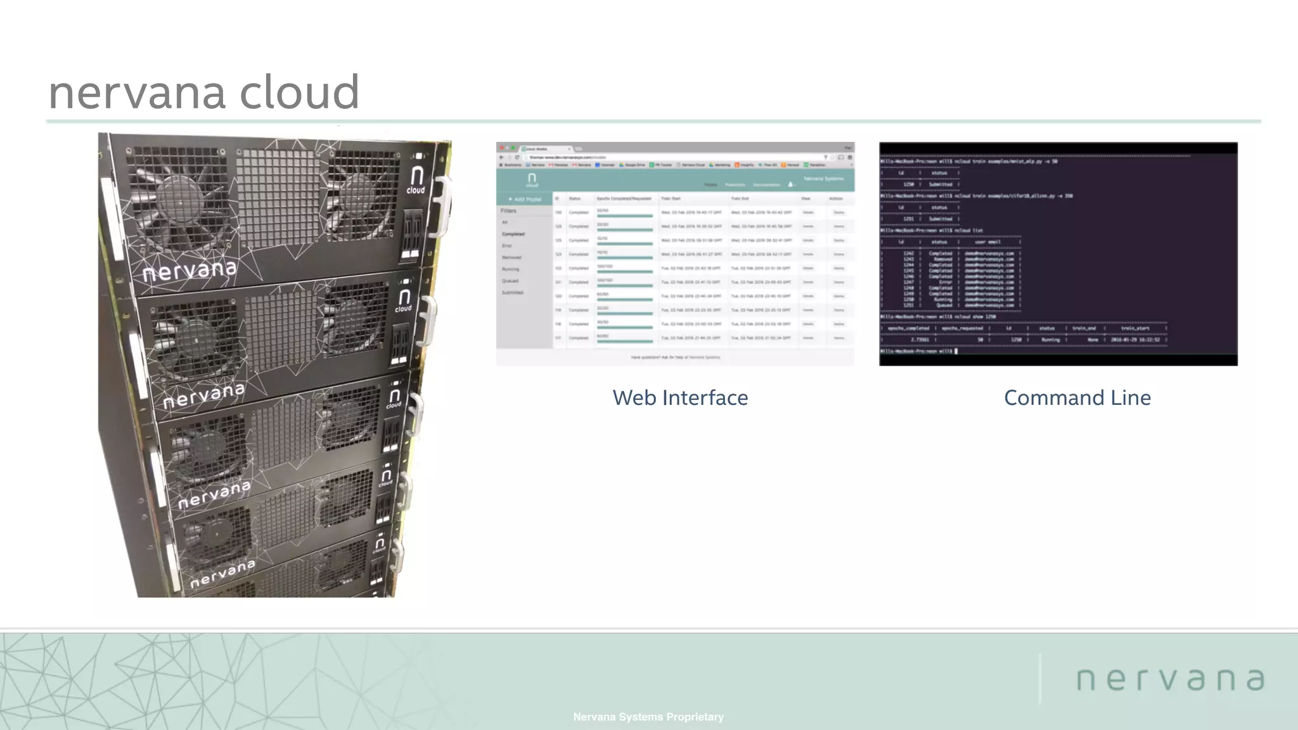Open the Marketing bookmark
The width and height of the screenshot is (1298, 730).
coord(720,165)
